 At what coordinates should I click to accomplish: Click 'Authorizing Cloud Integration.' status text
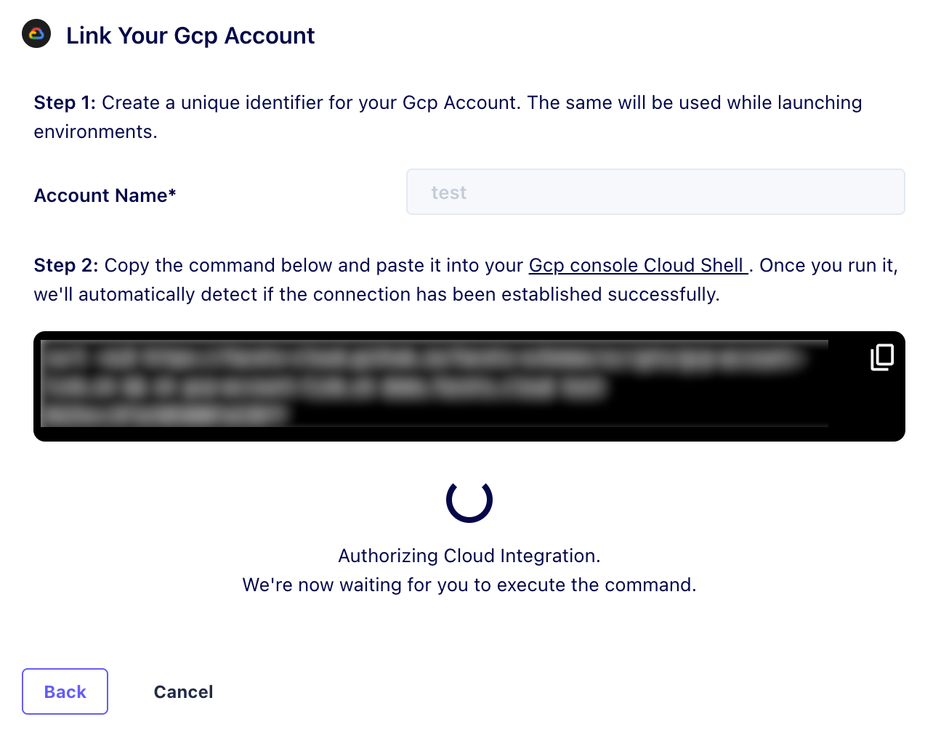click(x=469, y=556)
